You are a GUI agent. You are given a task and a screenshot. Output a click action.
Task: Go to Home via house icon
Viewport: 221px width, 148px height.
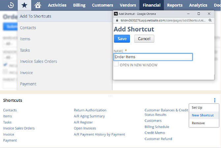point(38,5)
